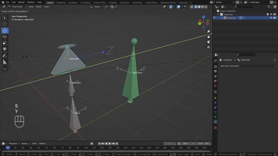Viewport: 278px width, 156px height.
Task: Switch to the Modeling workspace tab
Action: [x=61, y=3]
